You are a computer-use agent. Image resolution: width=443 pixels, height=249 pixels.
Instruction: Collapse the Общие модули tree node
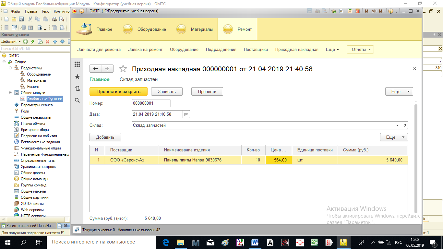10,93
